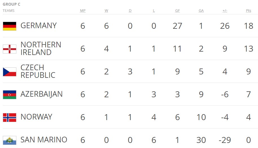
Task: Open the Northern Ireland team link
Action: pos(41,48)
